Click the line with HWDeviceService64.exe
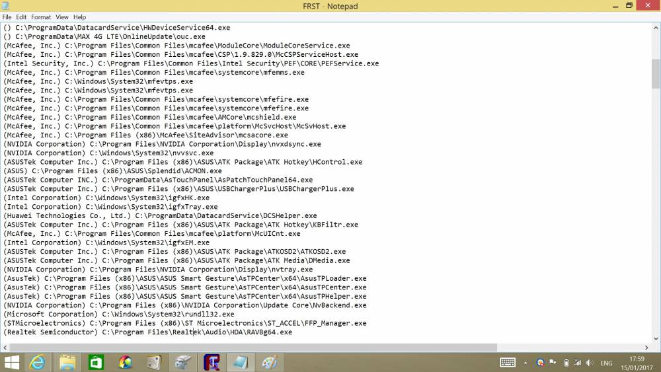 pyautogui.click(x=117, y=27)
